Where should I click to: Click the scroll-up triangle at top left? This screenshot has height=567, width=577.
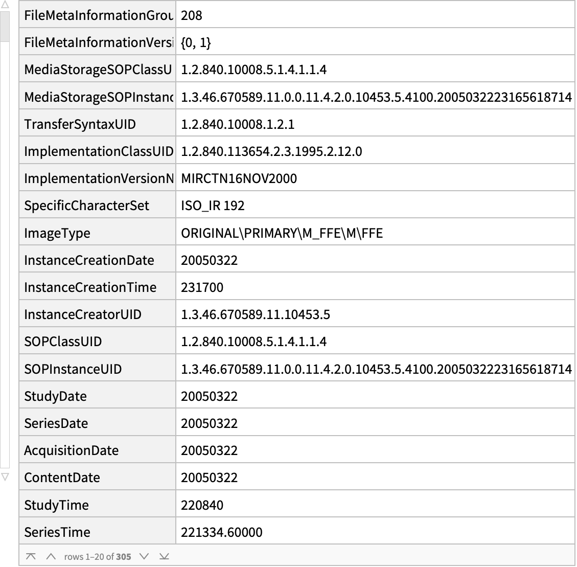coord(5,5)
